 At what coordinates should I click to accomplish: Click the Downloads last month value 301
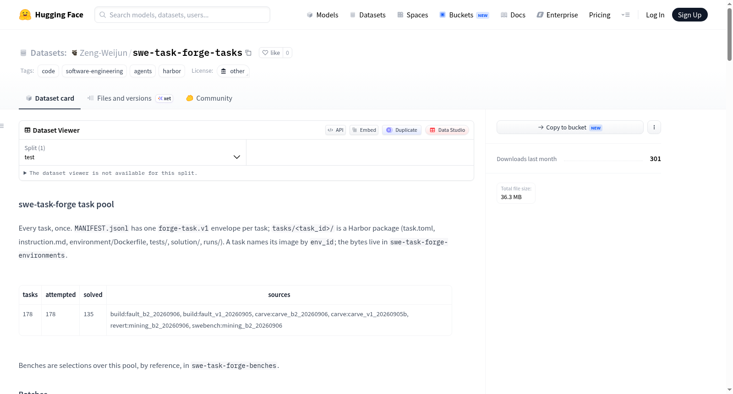pyautogui.click(x=655, y=159)
